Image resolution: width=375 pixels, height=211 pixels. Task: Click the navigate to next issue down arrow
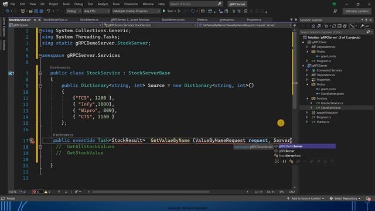coord(66,192)
